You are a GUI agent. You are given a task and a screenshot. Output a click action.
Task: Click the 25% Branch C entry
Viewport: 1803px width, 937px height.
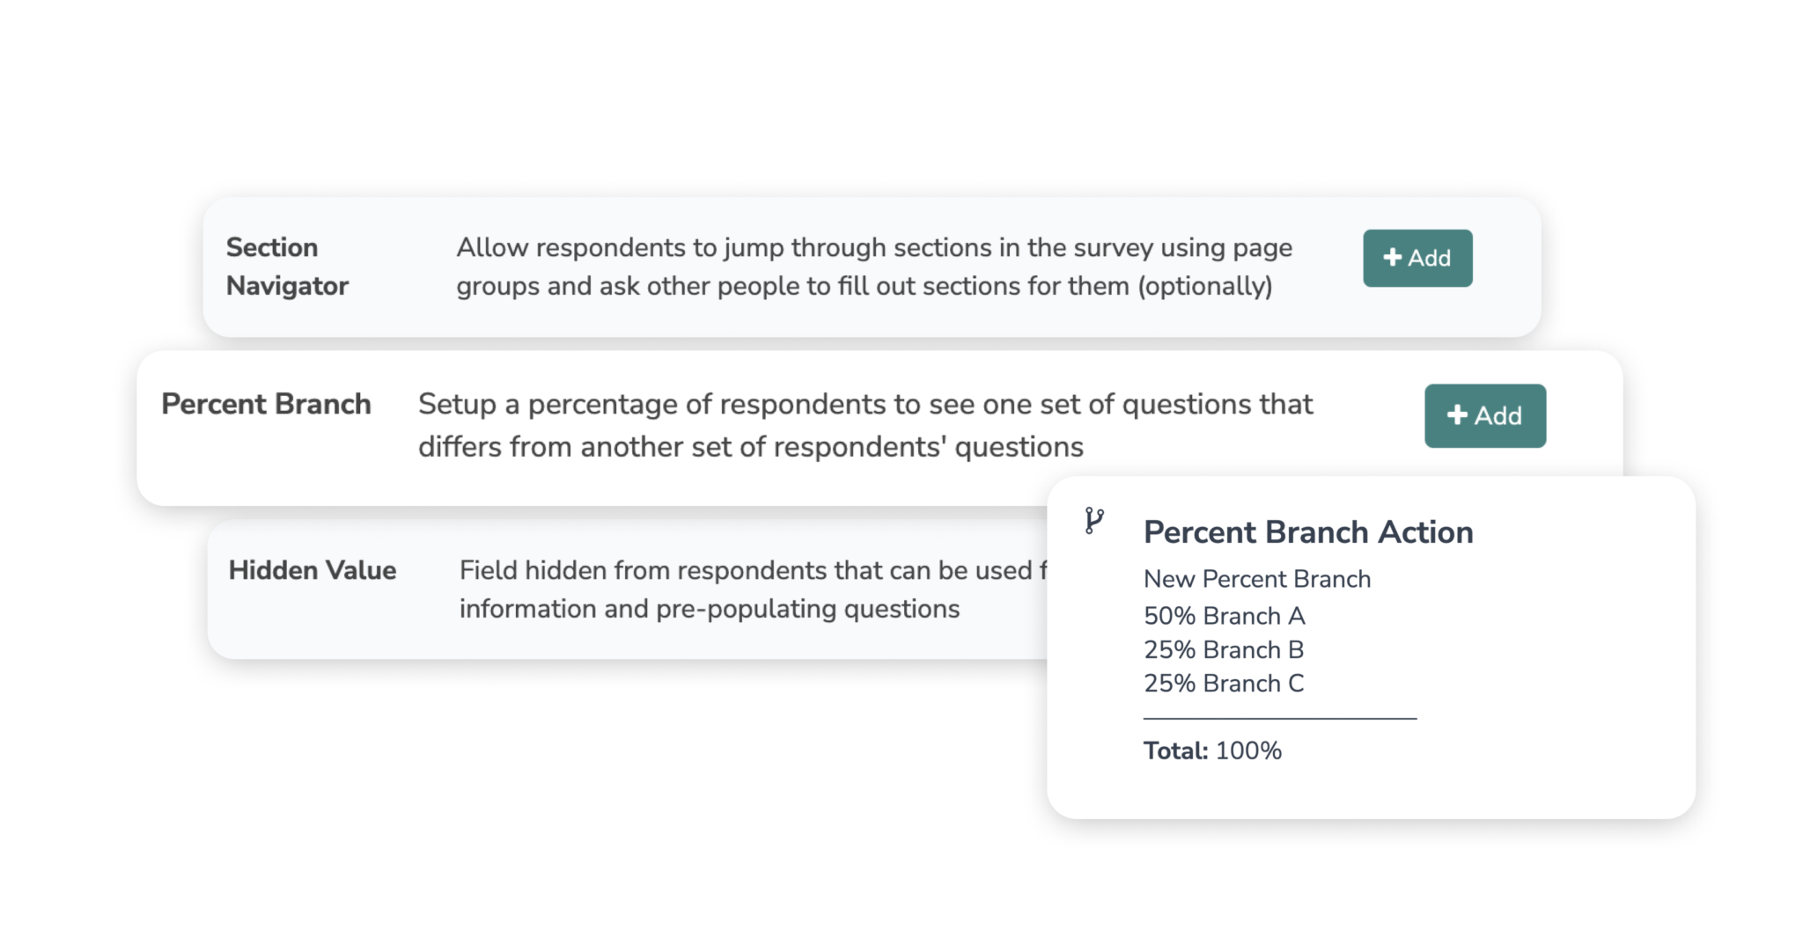(1224, 683)
